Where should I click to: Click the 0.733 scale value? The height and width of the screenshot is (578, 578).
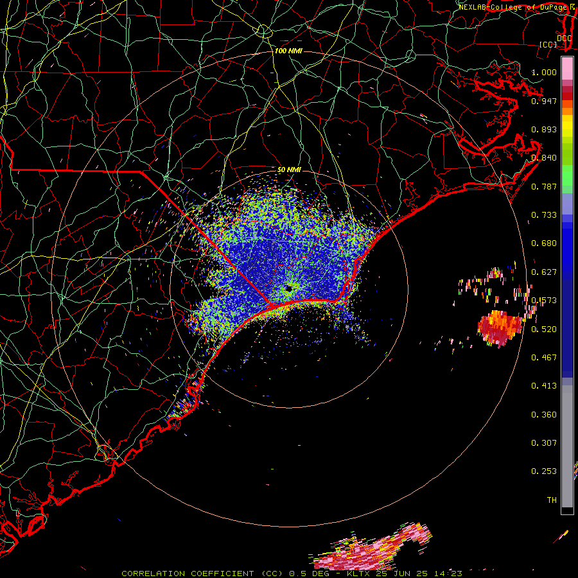click(x=544, y=215)
